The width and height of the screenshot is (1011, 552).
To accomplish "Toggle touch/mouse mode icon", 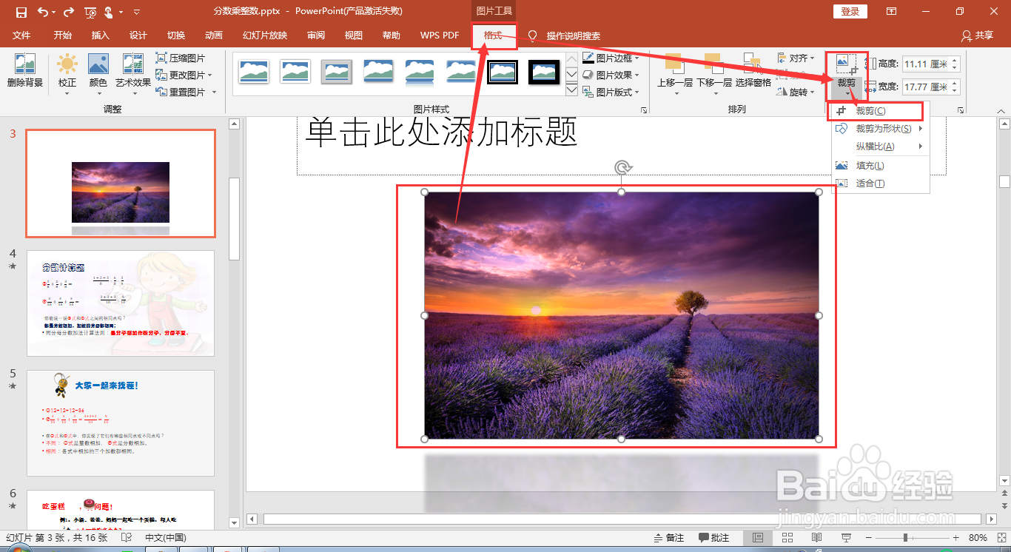I will coord(110,12).
